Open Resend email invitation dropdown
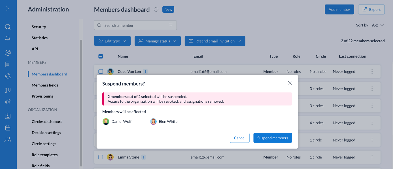The height and width of the screenshot is (169, 393). [x=215, y=41]
